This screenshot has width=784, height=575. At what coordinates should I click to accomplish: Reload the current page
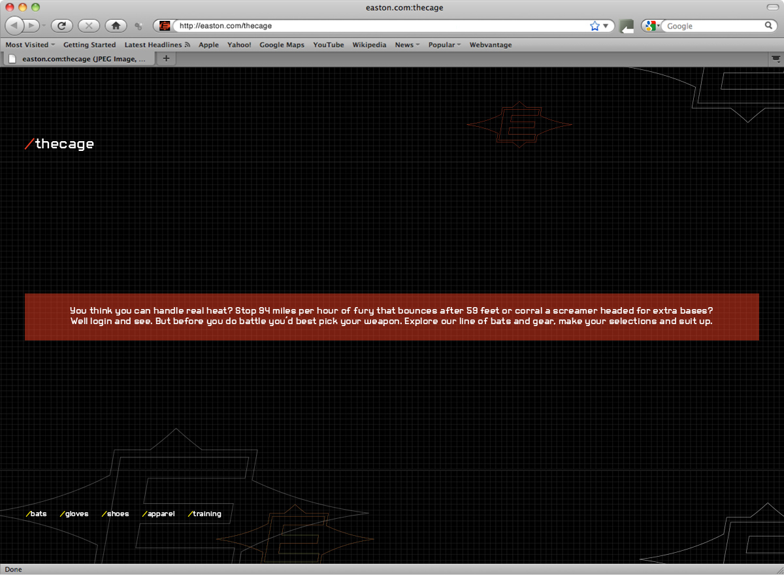pyautogui.click(x=61, y=26)
